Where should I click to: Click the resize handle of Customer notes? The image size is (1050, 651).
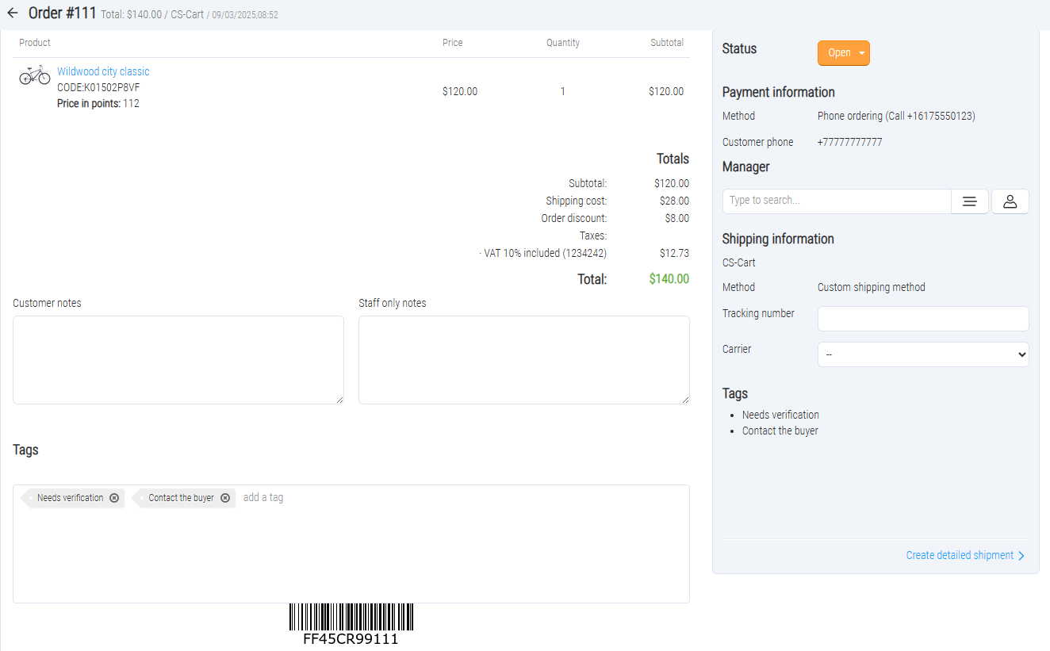tap(339, 400)
